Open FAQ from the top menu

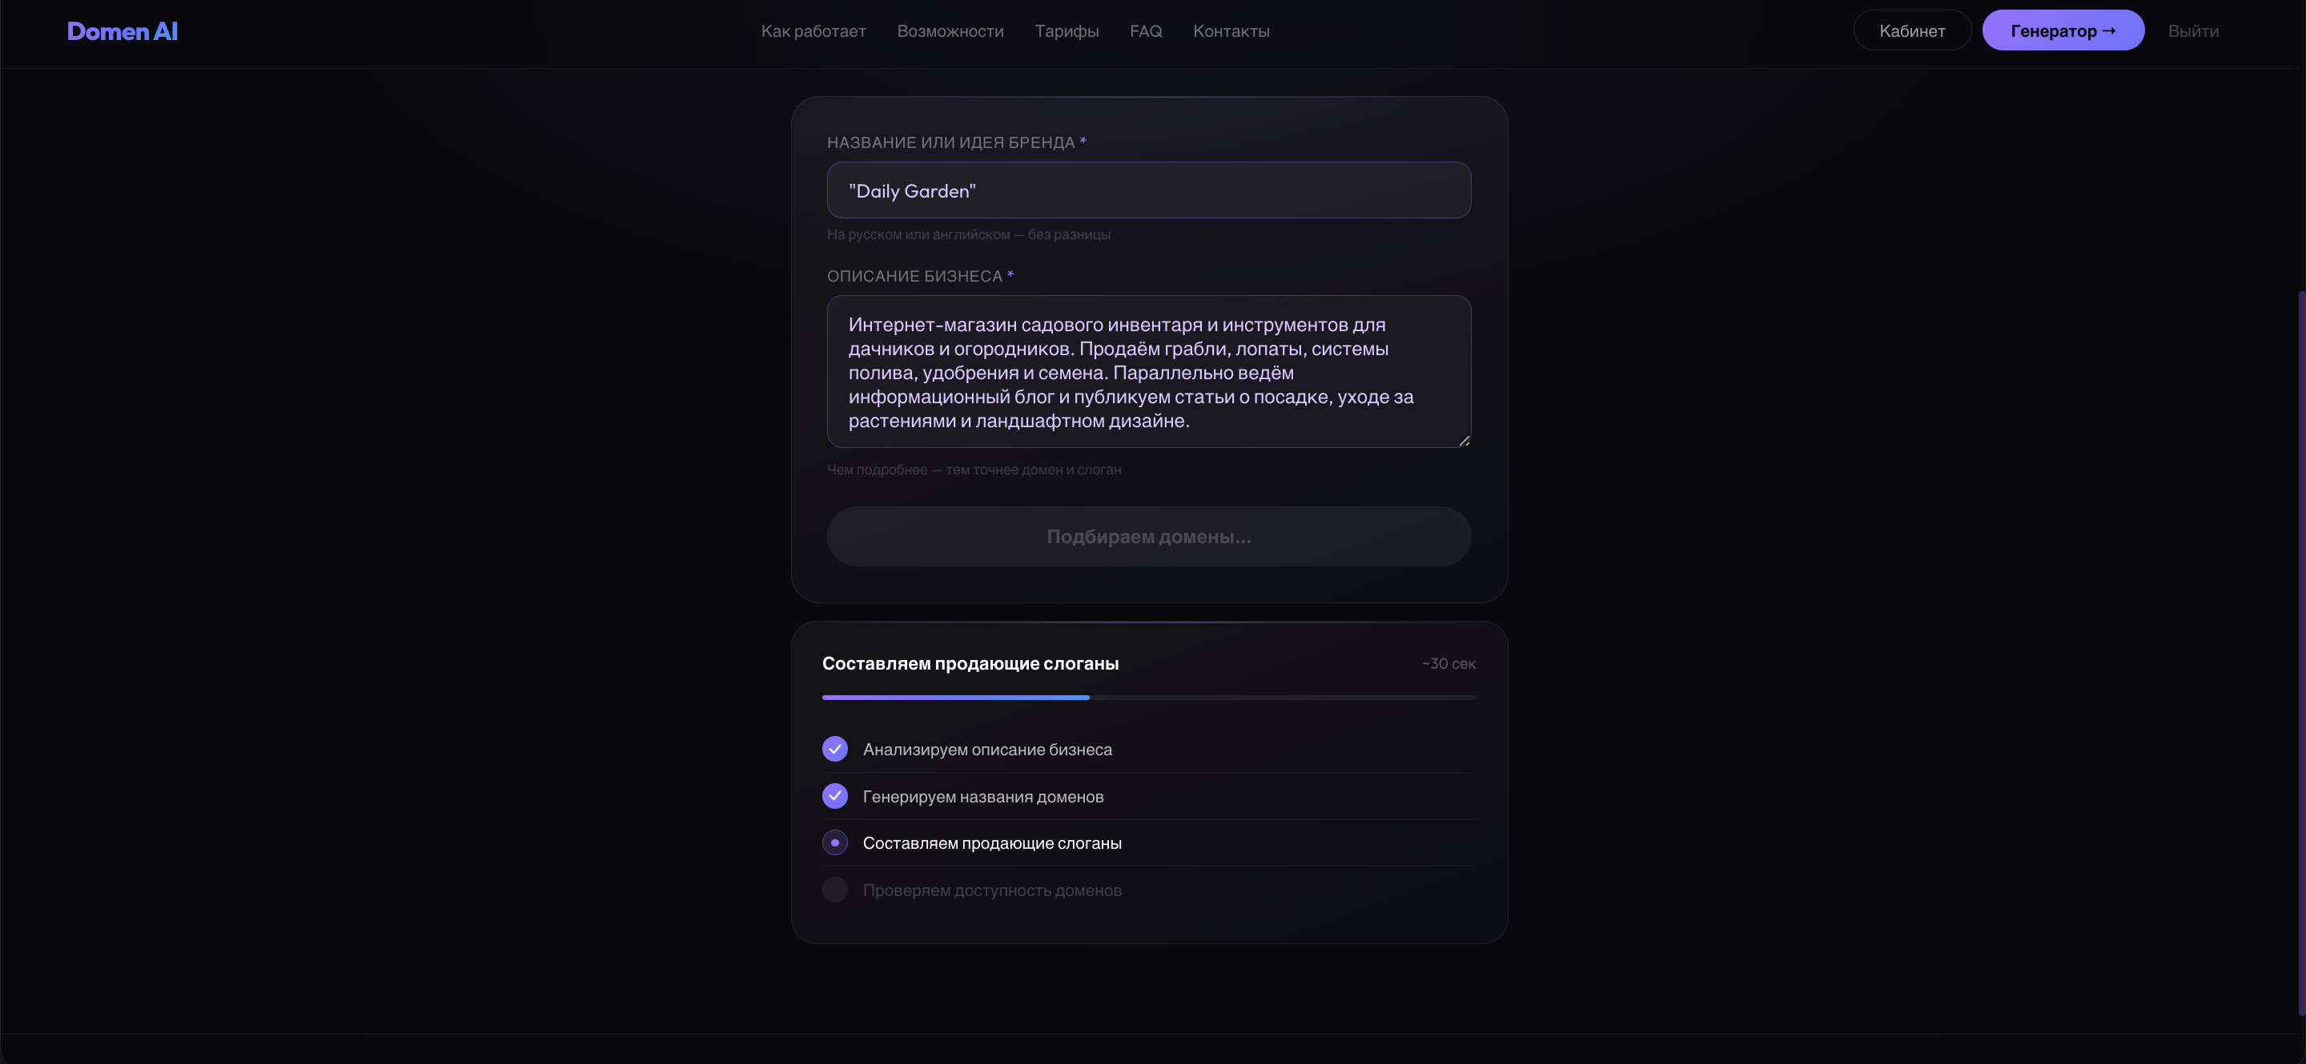tap(1145, 31)
